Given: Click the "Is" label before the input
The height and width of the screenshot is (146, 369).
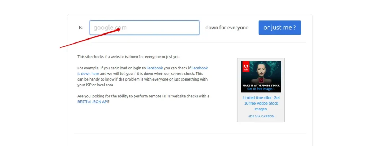Looking at the screenshot, I should point(81,28).
